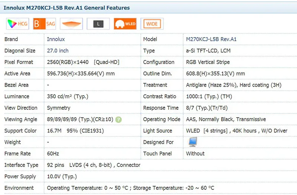297x195 pixels.
Task: Click the Weight row label
Action: (x=13, y=142)
